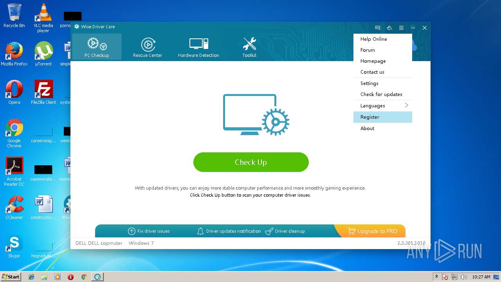Open the PC Checkup tab

pos(97,47)
